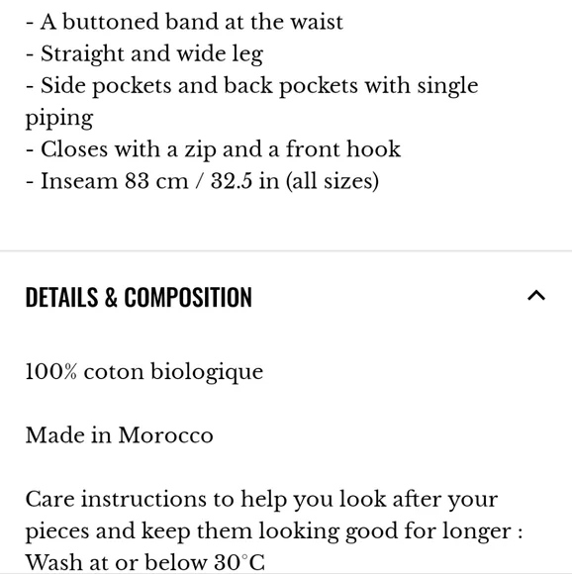Click the word 'Inseam'

point(79,181)
